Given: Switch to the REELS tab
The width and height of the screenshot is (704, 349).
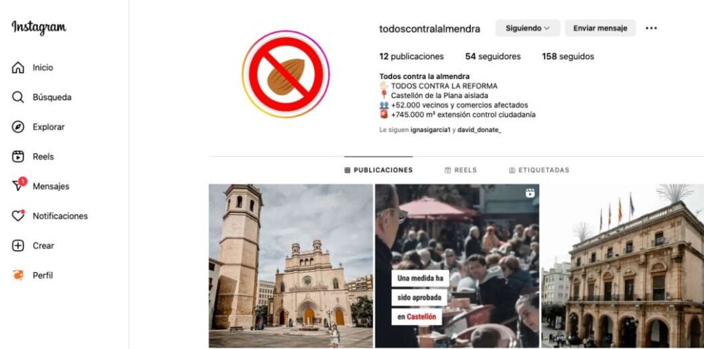Looking at the screenshot, I should pos(461,170).
